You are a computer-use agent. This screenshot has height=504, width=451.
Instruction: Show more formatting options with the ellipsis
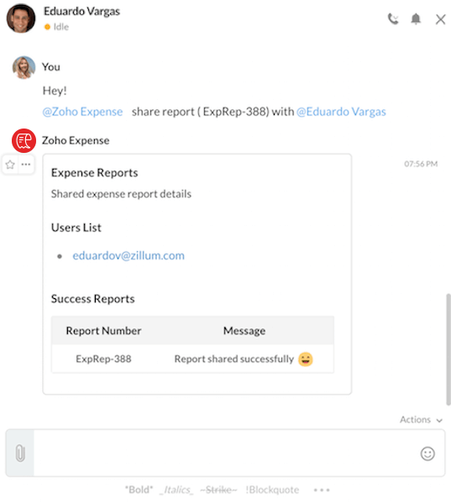pos(322,490)
